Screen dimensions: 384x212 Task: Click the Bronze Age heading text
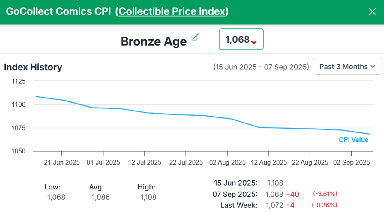pyautogui.click(x=154, y=41)
